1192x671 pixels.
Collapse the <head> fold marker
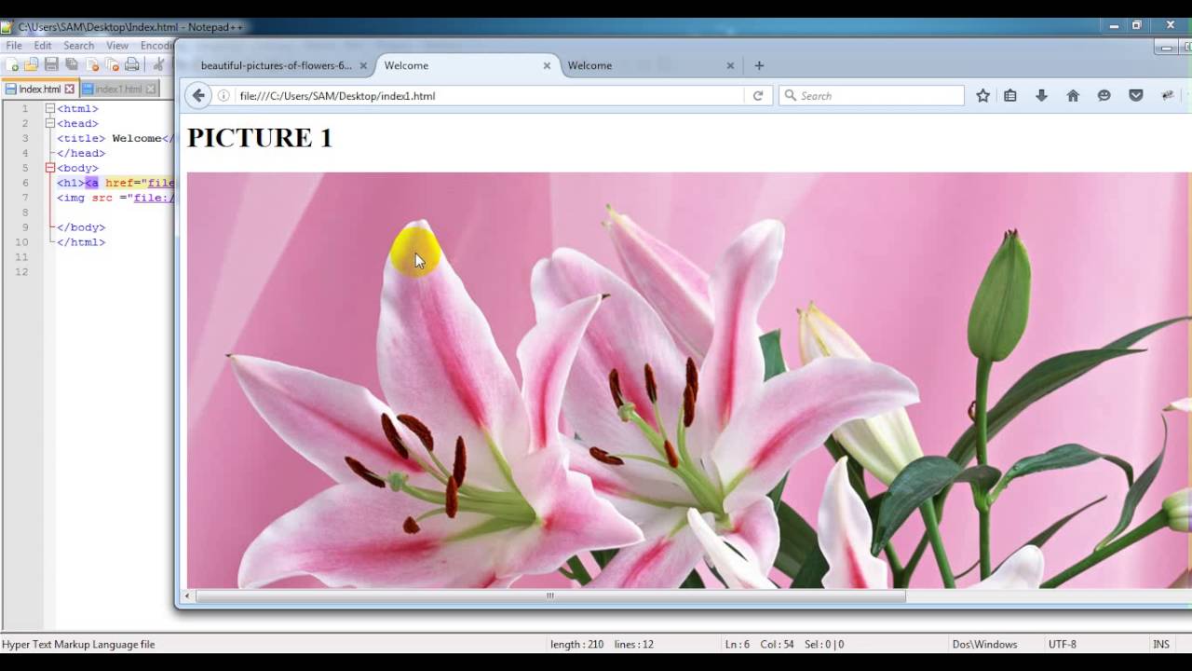coord(50,123)
